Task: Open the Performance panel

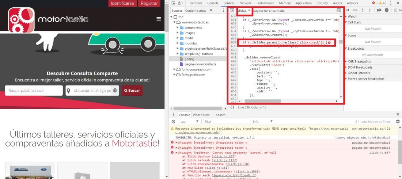Action: [265, 3]
